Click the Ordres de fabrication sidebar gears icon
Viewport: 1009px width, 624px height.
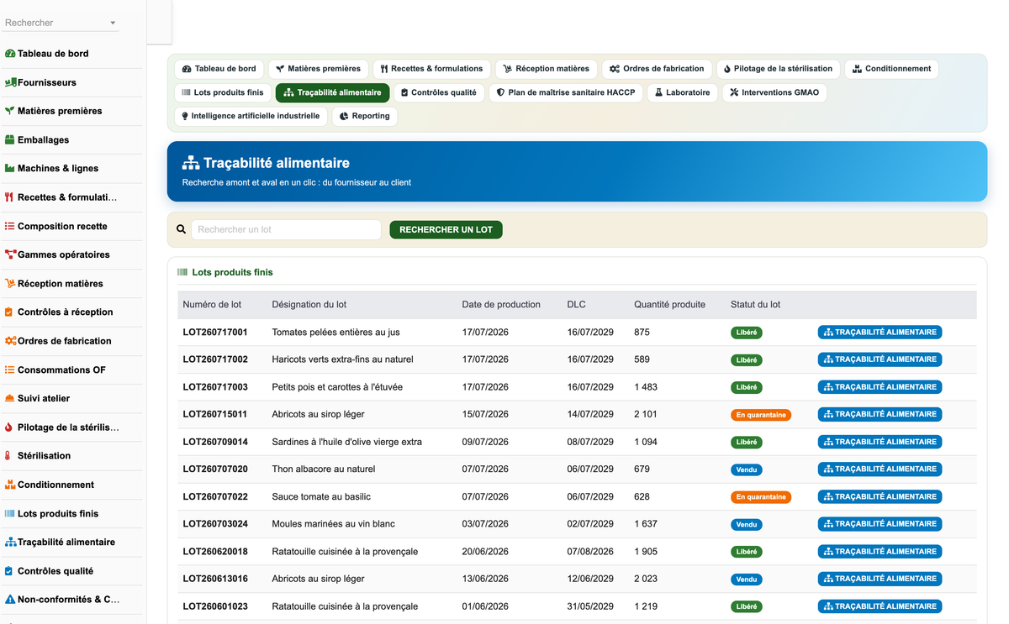tap(11, 341)
